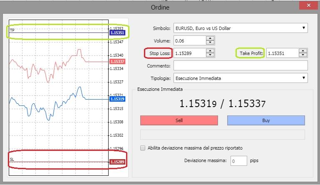Click the bid/ask quote 1.15319 / 1.15337
The image size is (320, 185).
pos(223,103)
